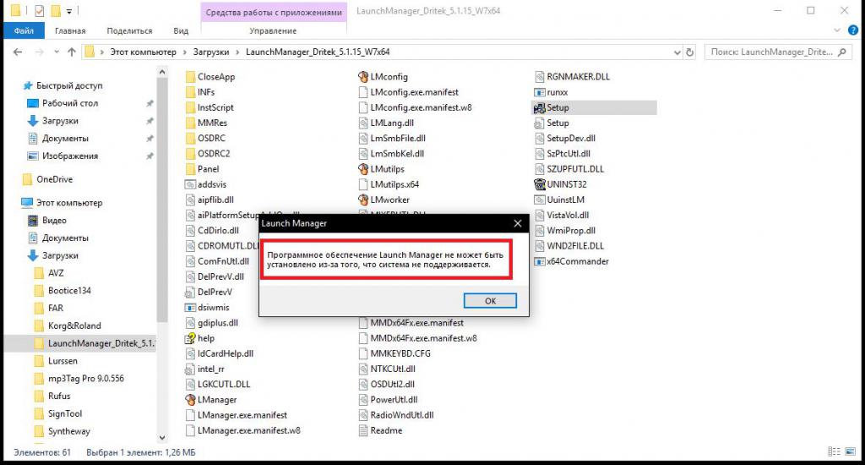Select the highlighted Setup application icon
The image size is (865, 465).
pos(539,107)
